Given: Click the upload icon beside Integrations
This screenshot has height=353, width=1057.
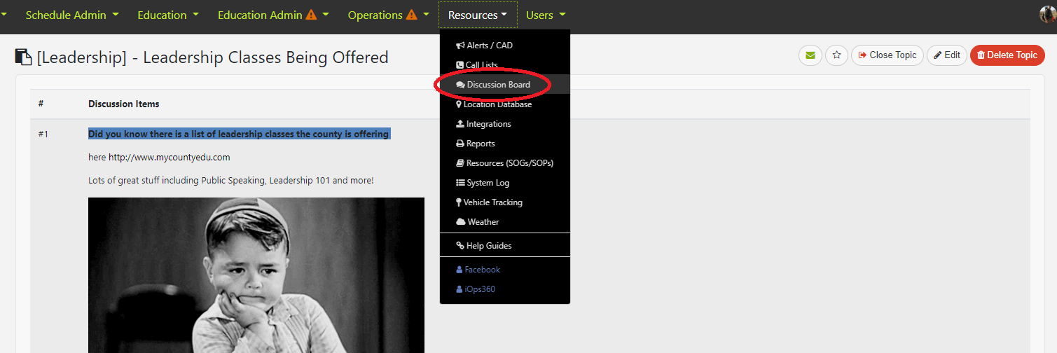Looking at the screenshot, I should [460, 124].
